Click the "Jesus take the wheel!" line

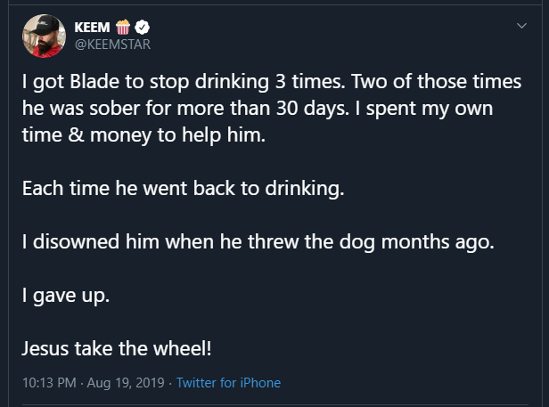pyautogui.click(x=115, y=348)
